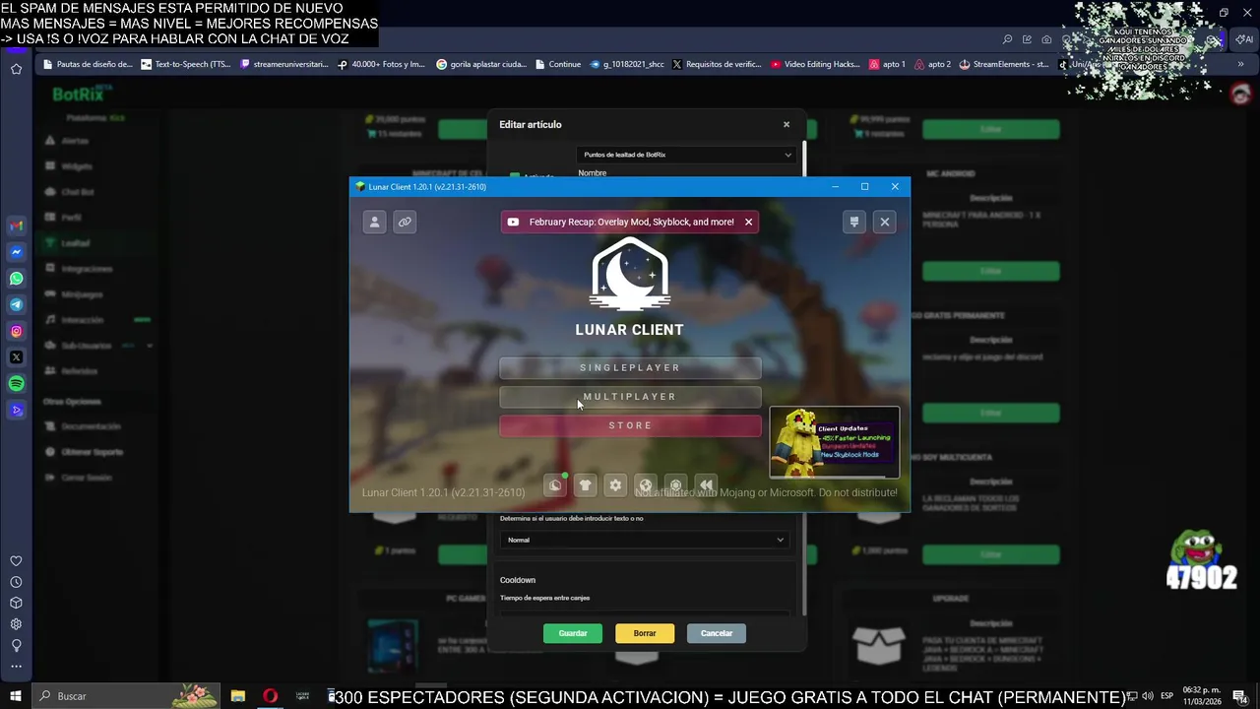Open the account profile icon in Lunar Client
Viewport: 1260px width, 709px height.
point(374,222)
